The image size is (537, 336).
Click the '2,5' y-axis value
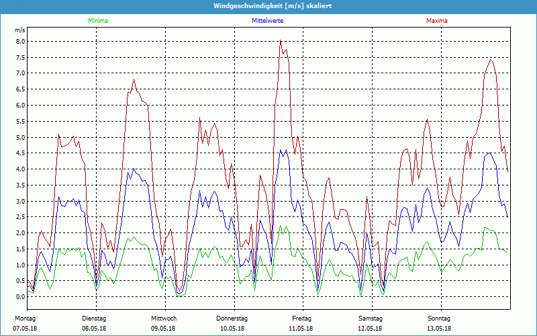point(21,217)
